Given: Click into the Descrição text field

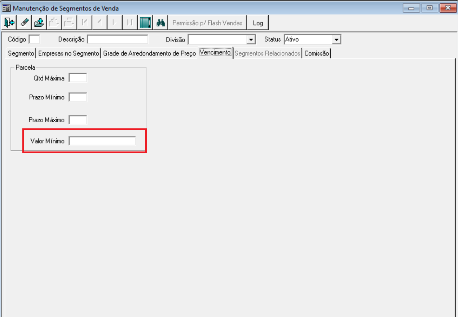Looking at the screenshot, I should [118, 39].
